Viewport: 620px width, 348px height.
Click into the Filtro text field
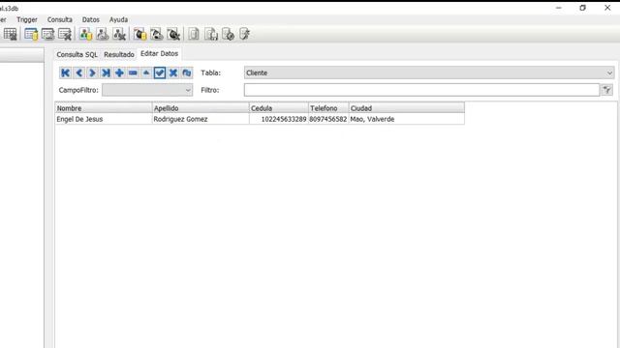point(422,90)
